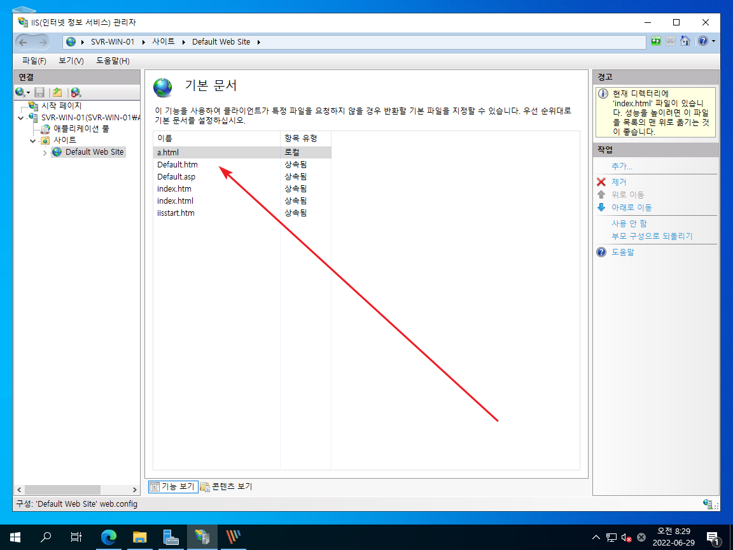
Task: Select 시작 페이지 tree node
Action: click(x=61, y=106)
